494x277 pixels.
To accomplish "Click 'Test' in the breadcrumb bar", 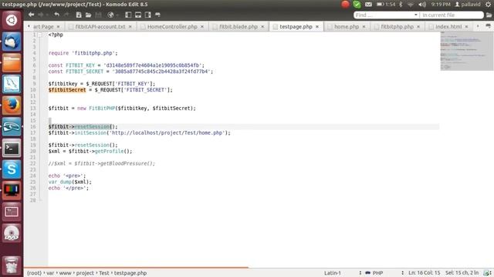I will coord(104,273).
